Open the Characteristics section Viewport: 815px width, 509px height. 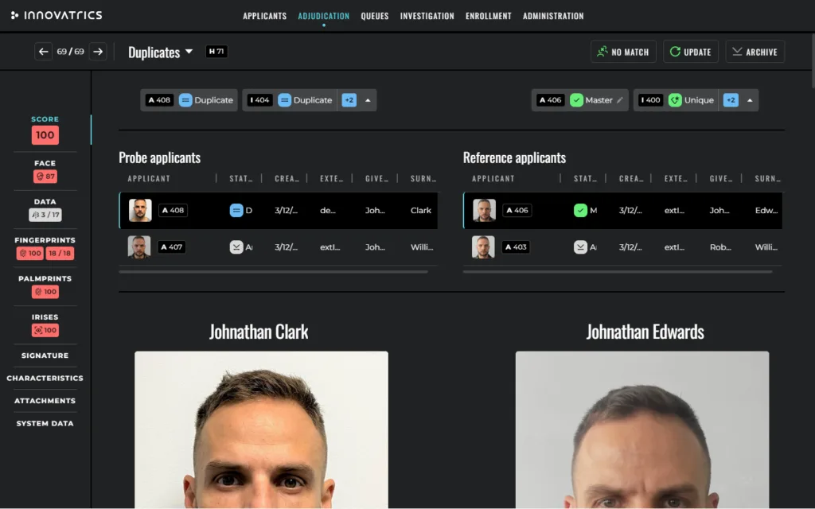[x=45, y=378]
